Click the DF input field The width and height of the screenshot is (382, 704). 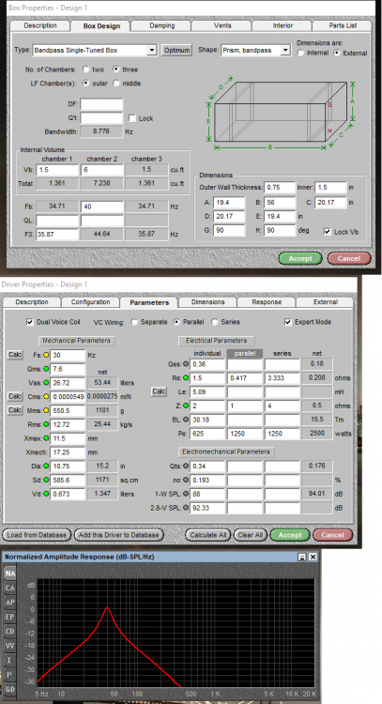pyautogui.click(x=101, y=104)
